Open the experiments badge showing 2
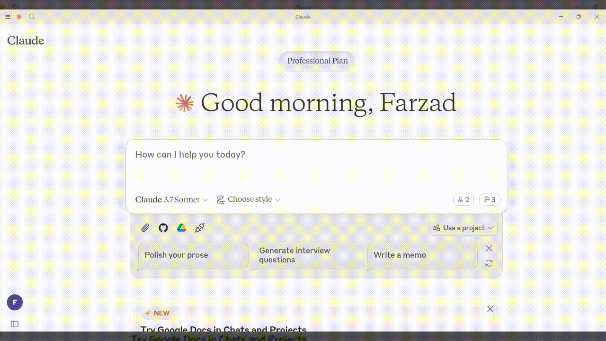 [463, 199]
